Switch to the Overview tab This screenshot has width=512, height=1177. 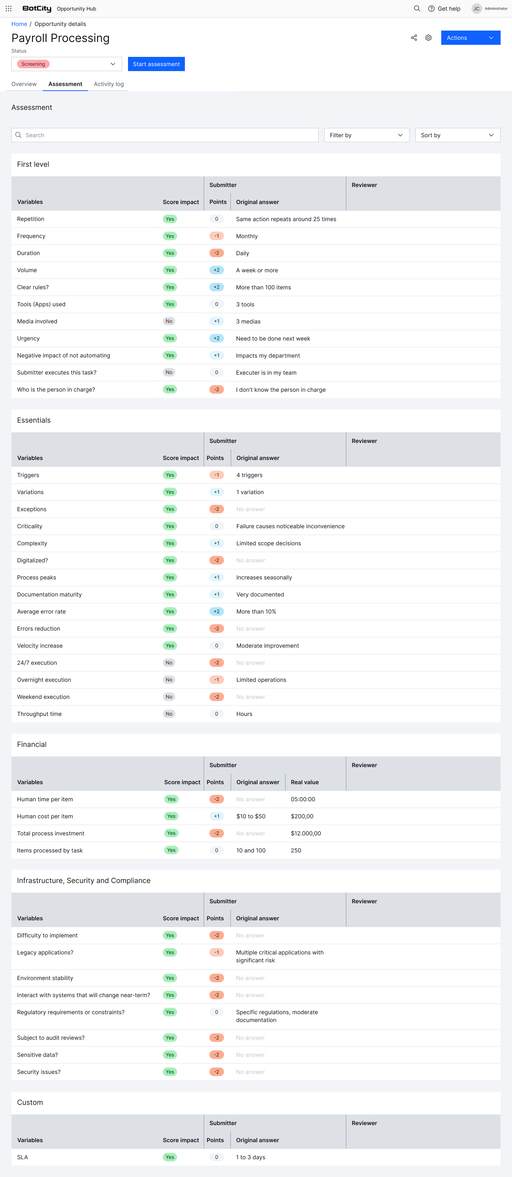point(24,84)
